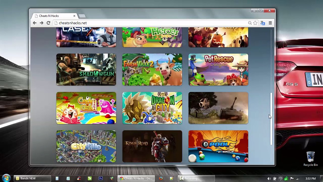Viewport: 323px width, 182px height.
Task: Open the Candy Crush Saga thumbnail
Action: point(86,108)
